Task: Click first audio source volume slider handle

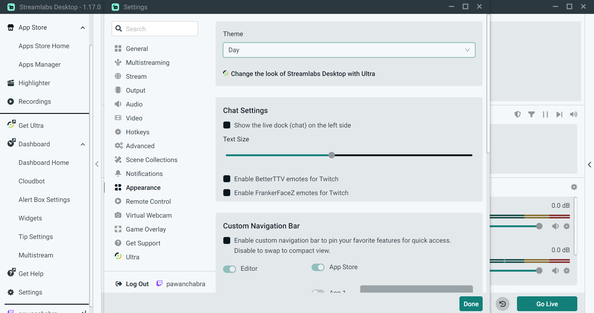Action: coord(539,226)
